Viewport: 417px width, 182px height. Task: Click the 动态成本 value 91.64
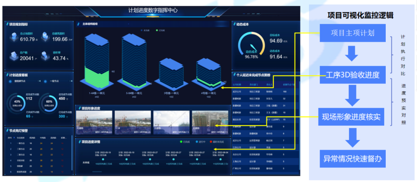pyautogui.click(x=276, y=57)
